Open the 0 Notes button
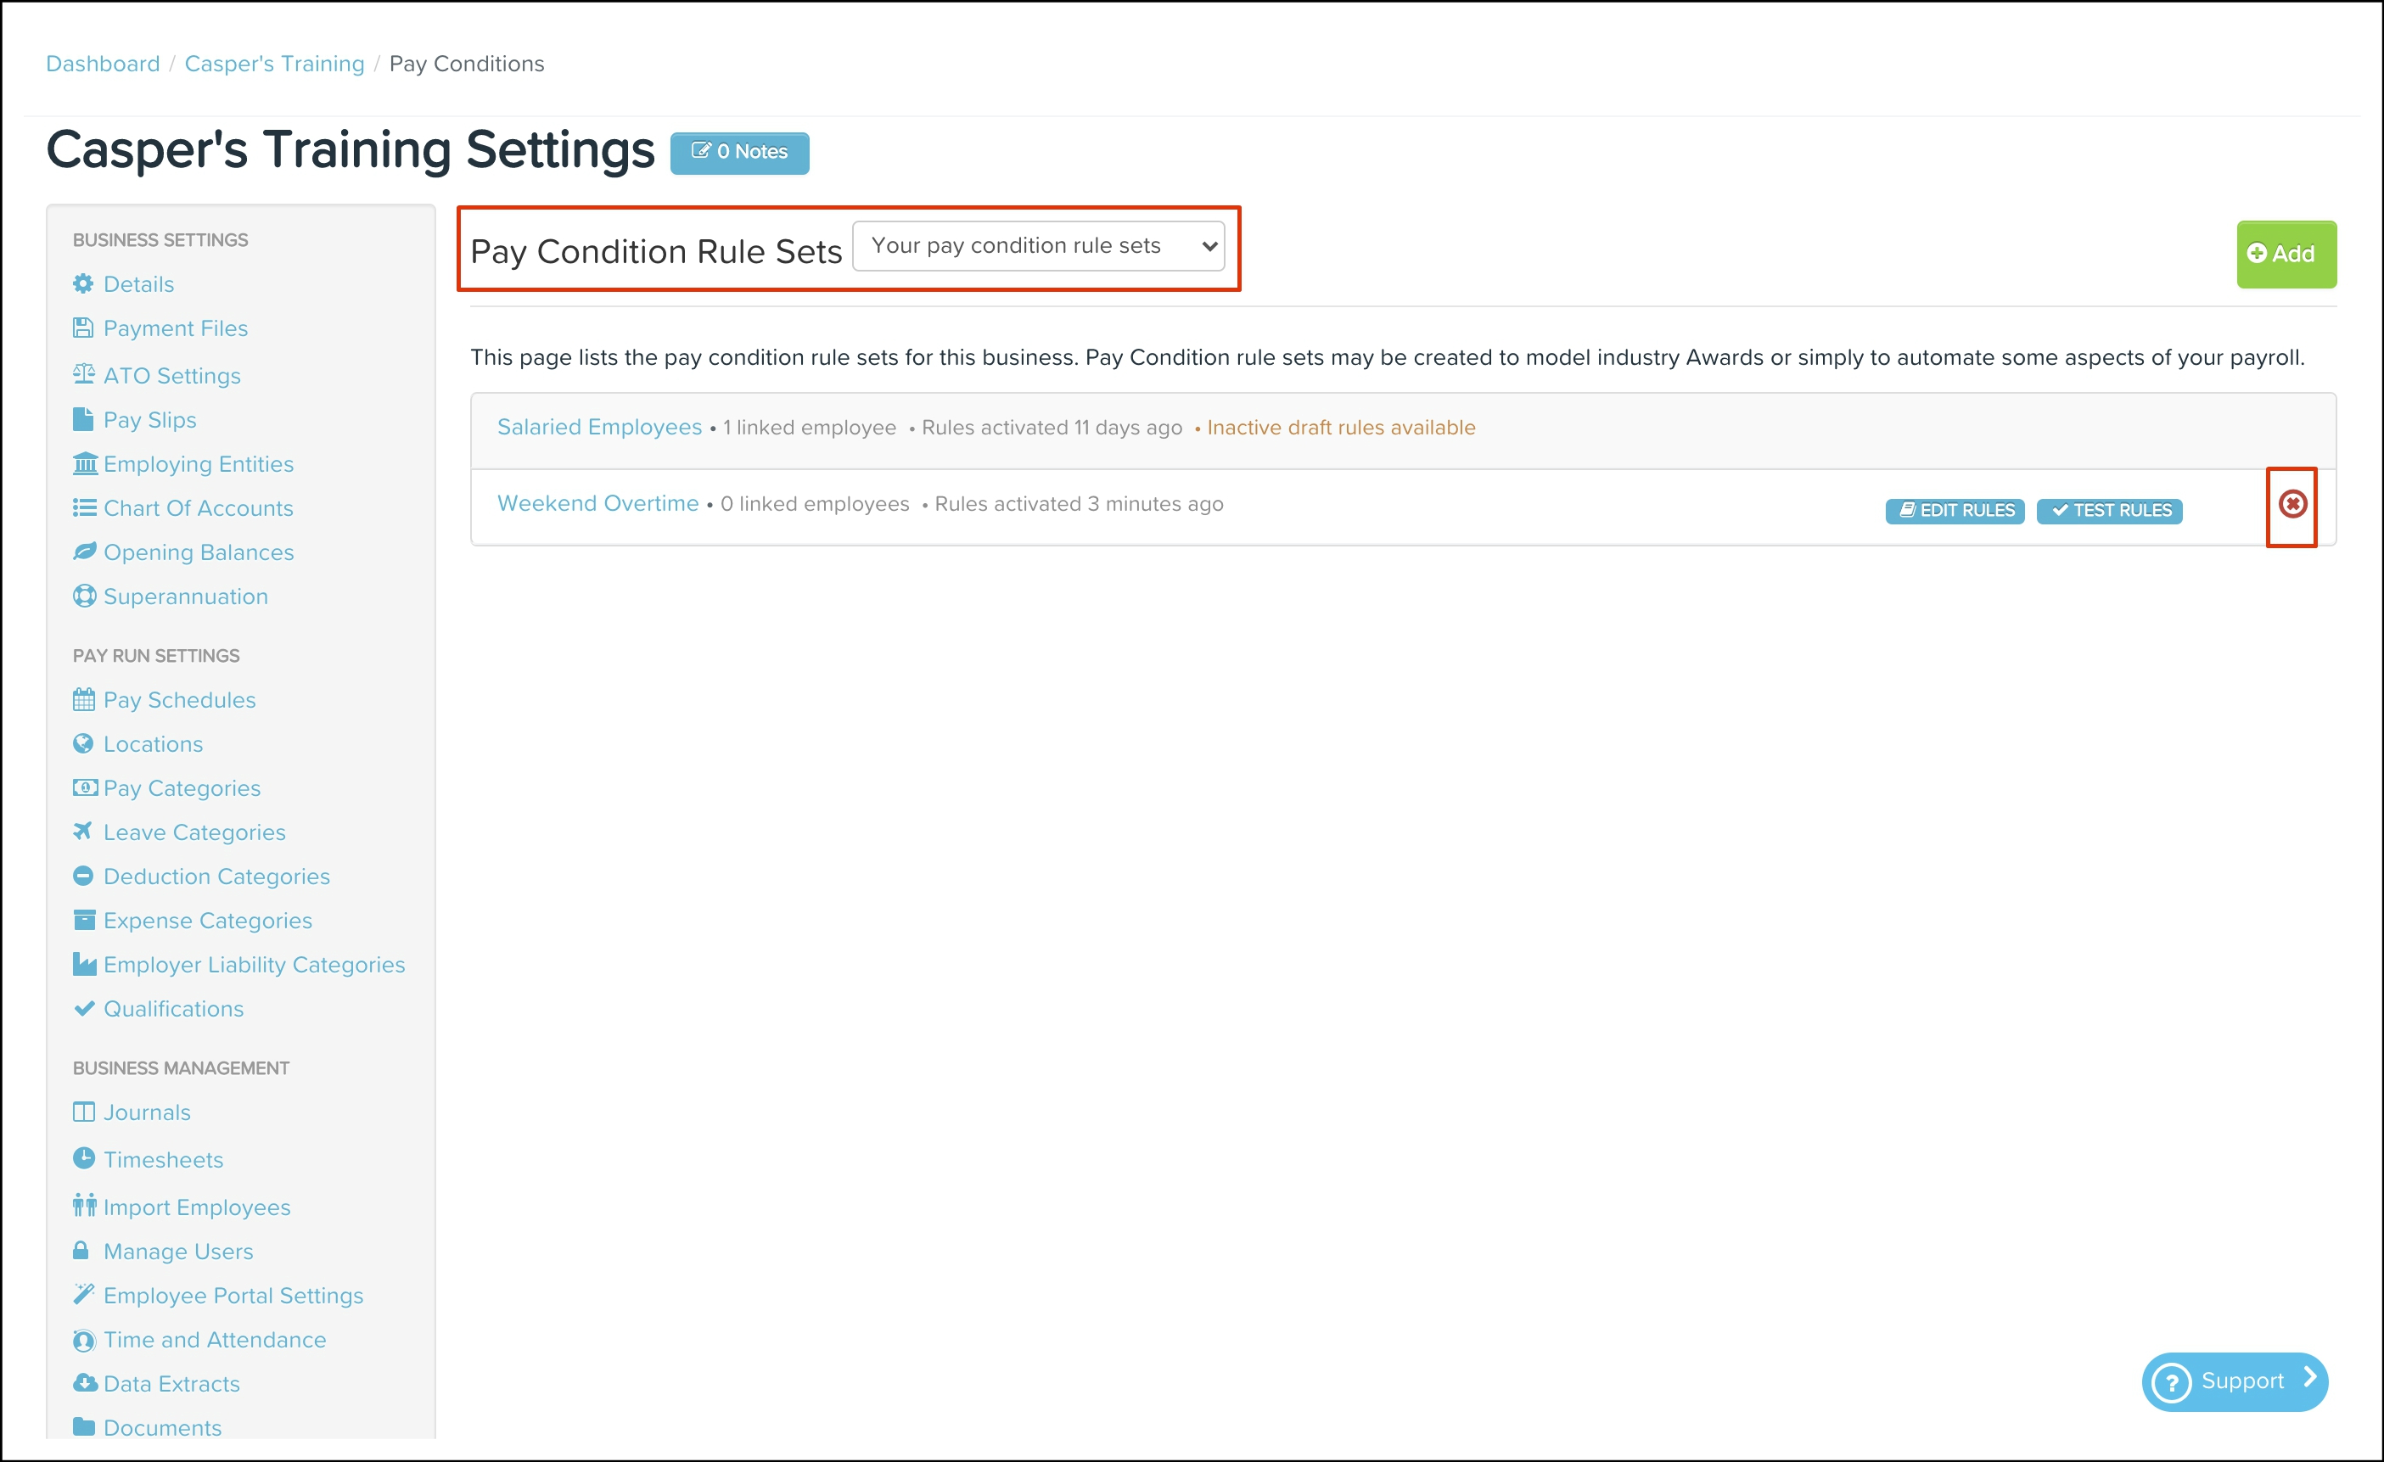This screenshot has width=2384, height=1462. coord(739,152)
